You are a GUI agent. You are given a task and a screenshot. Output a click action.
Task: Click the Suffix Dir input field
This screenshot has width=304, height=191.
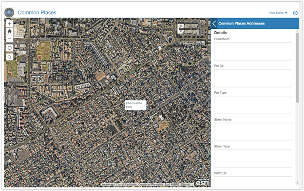pyautogui.click(x=253, y=181)
